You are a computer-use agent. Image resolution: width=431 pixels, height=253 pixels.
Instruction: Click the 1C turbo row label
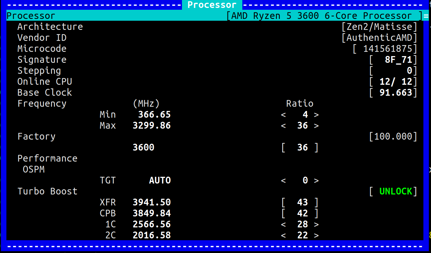point(110,225)
